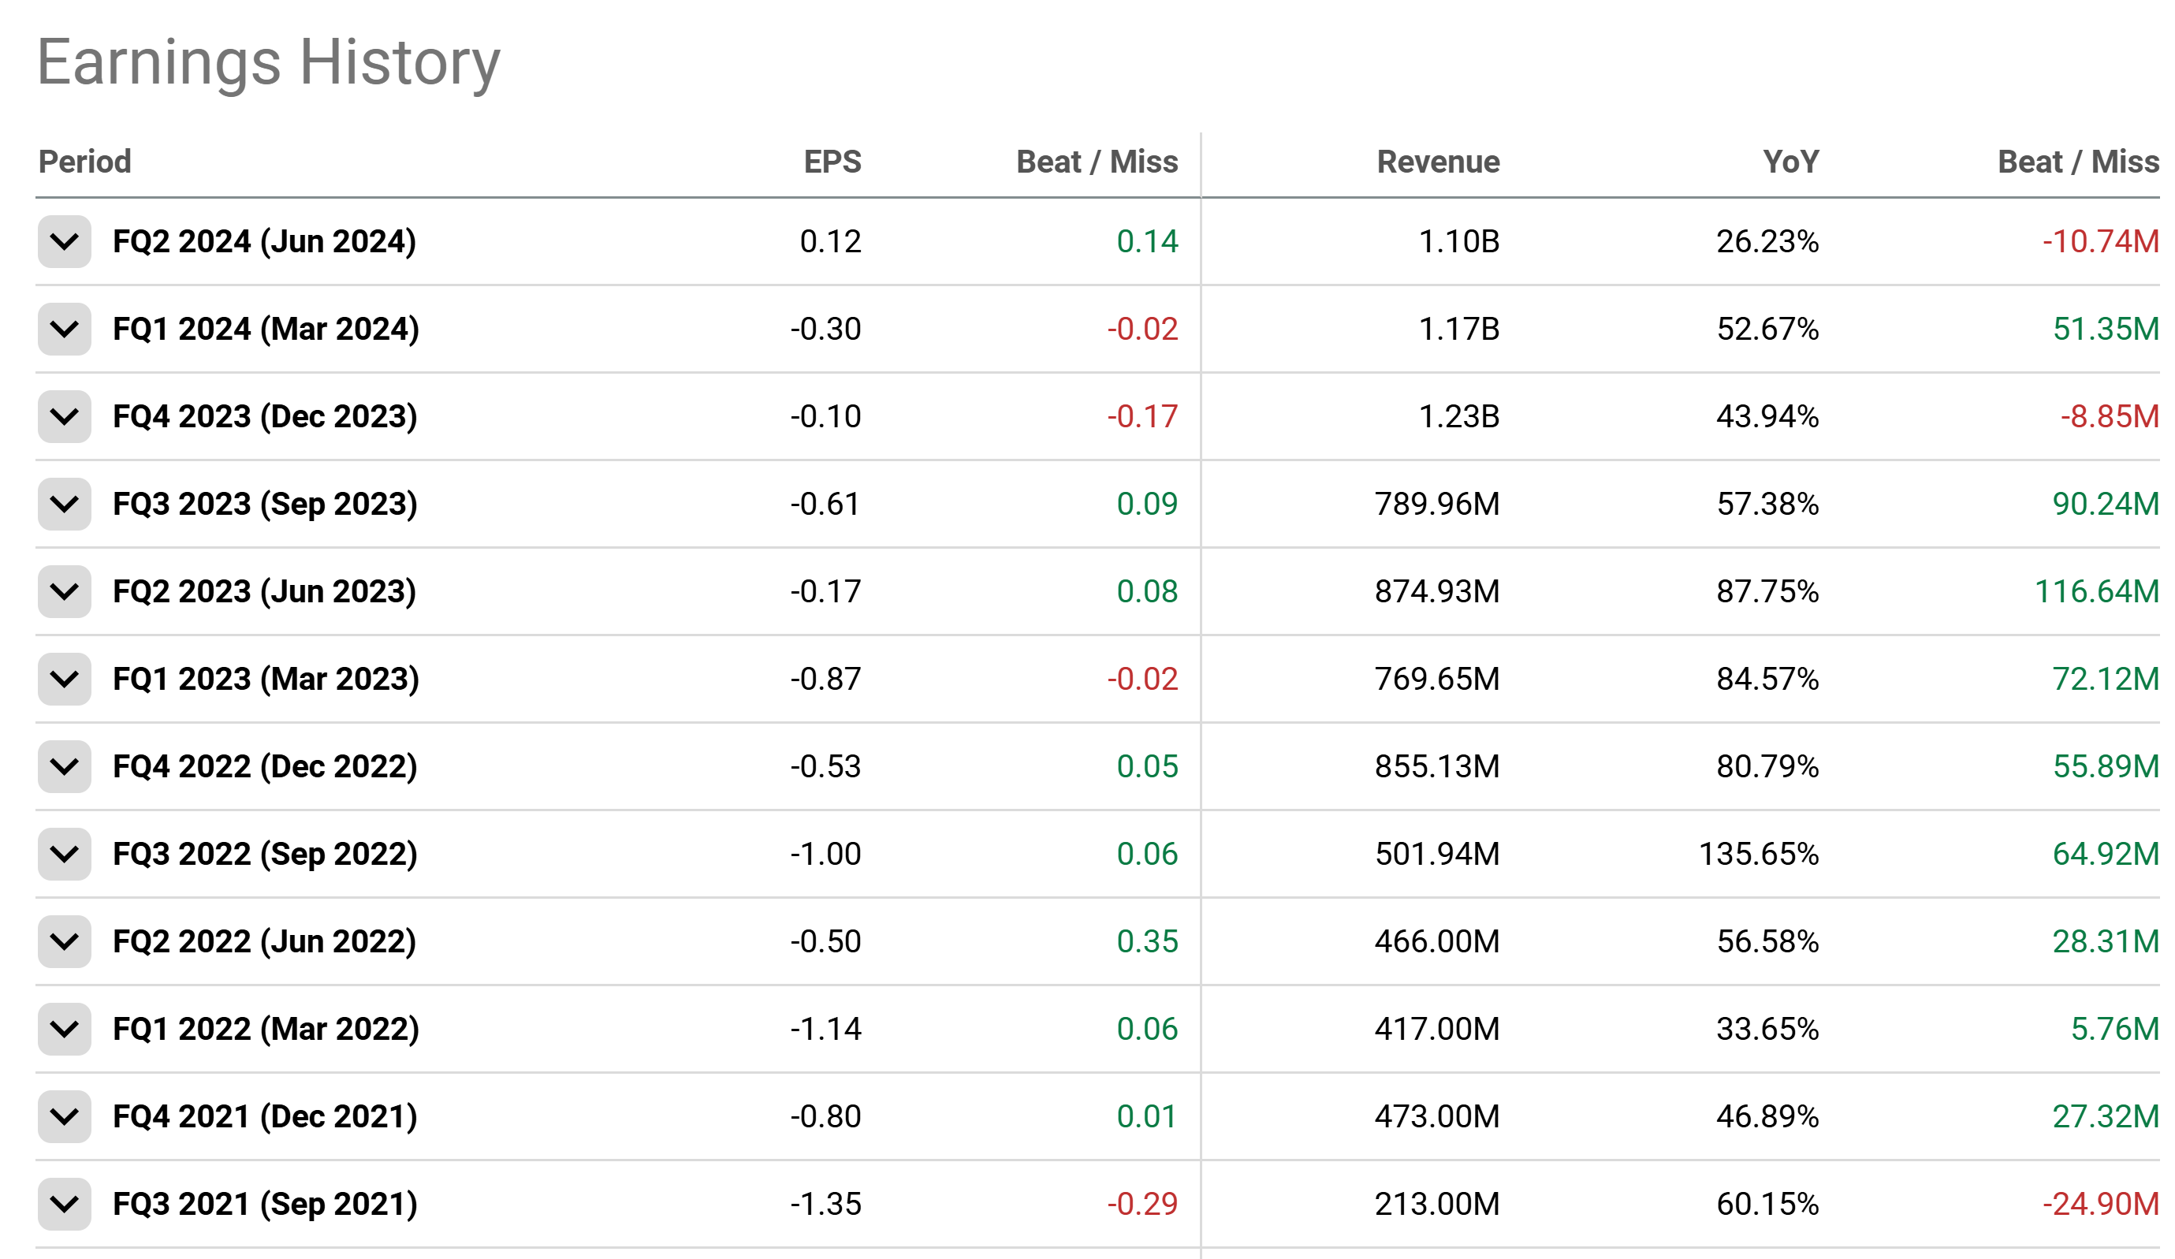Expand the FQ4 2022 (Dec 2022) row

click(65, 766)
